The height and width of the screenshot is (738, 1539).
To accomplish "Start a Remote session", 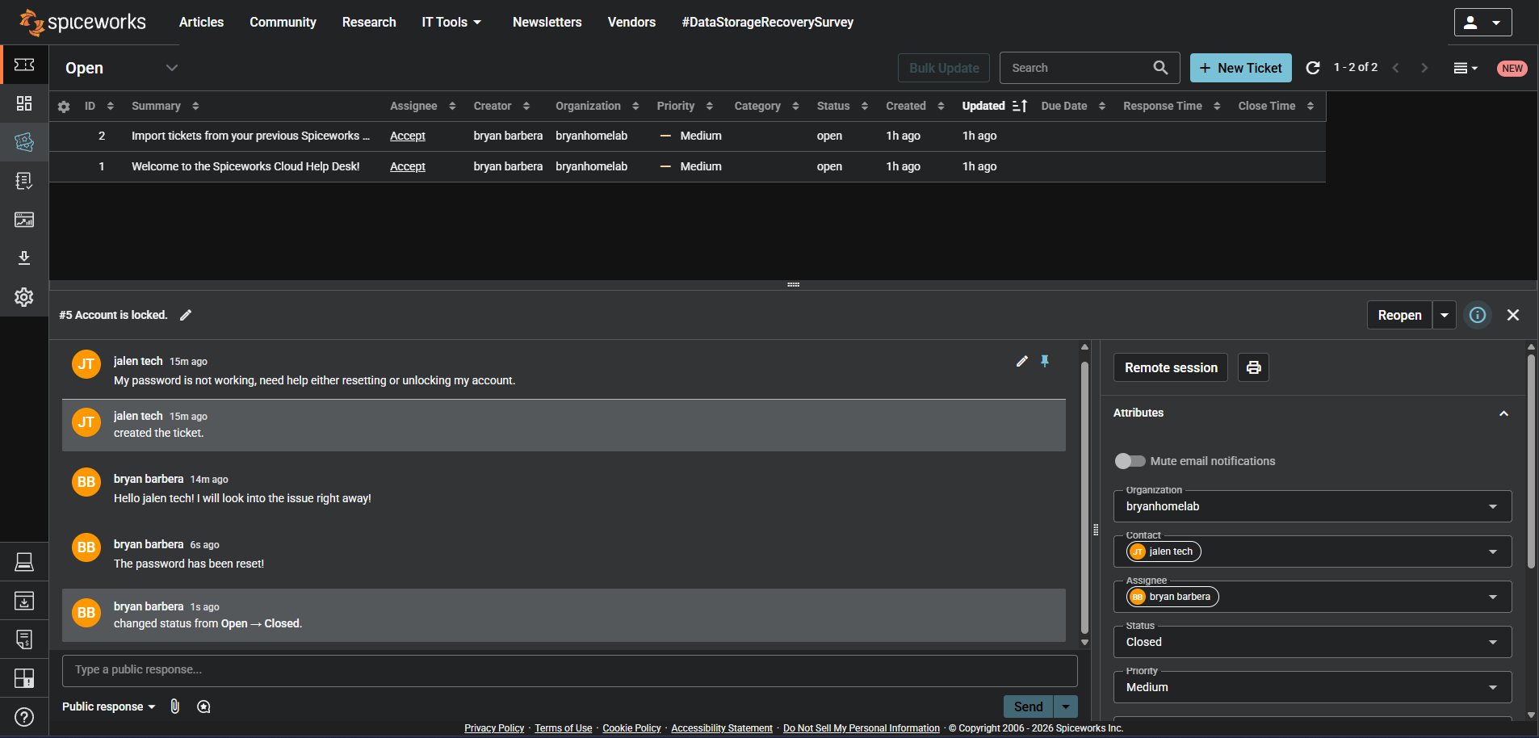I will tap(1171, 367).
